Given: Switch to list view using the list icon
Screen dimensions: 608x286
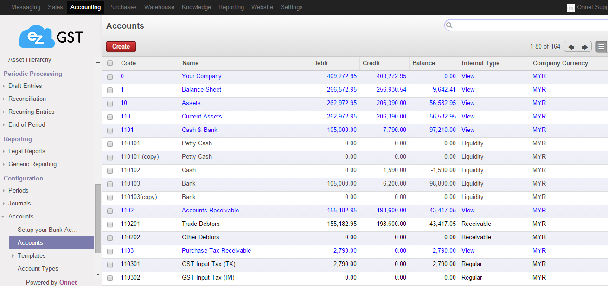Looking at the screenshot, I should tap(601, 46).
